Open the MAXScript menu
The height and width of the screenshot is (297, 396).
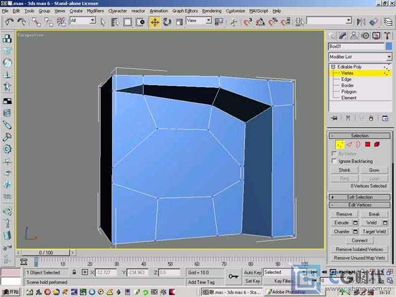pyautogui.click(x=259, y=11)
